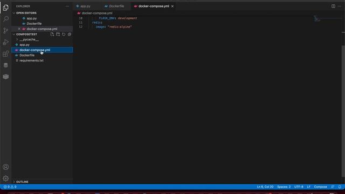The width and height of the screenshot is (345, 194).
Task: Click the FLASK_ENV key on line 10
Action: [107, 18]
